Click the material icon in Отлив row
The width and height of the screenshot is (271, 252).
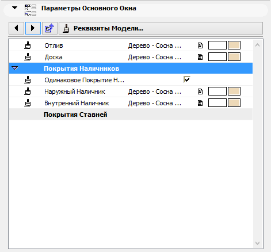(200, 45)
